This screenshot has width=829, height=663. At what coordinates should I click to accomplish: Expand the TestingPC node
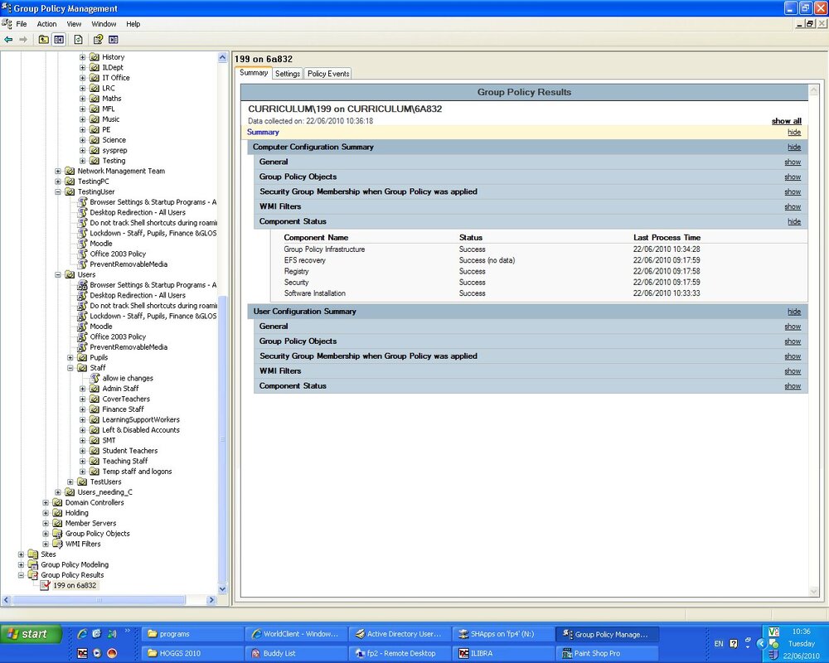click(x=58, y=181)
